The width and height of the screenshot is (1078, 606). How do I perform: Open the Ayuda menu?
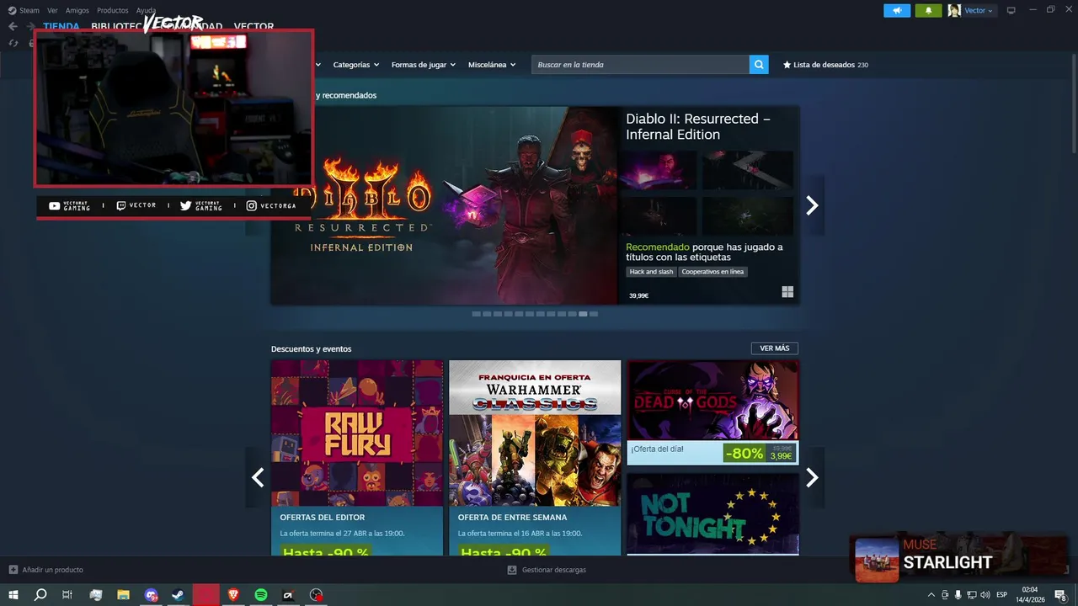coord(146,10)
